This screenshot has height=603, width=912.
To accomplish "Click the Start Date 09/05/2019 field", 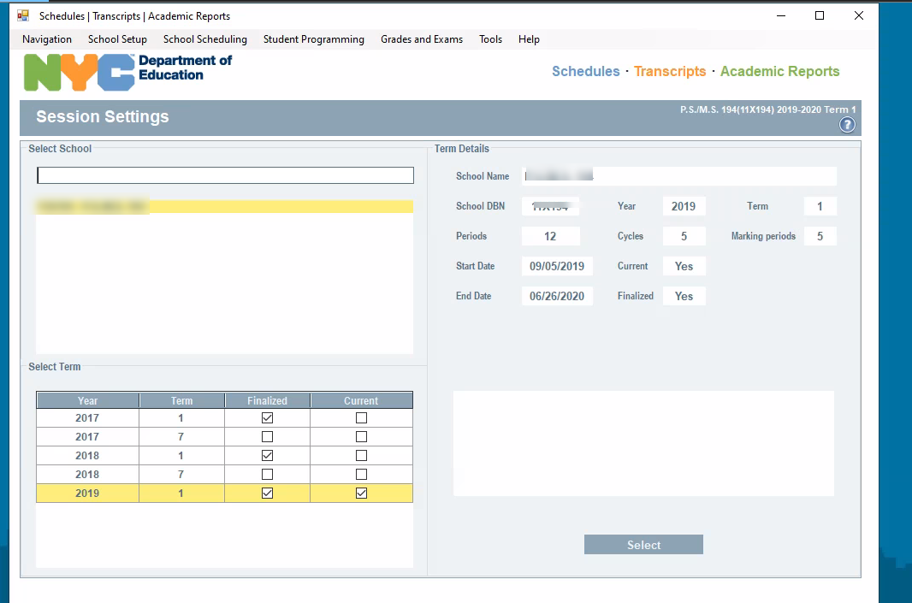I will point(557,266).
